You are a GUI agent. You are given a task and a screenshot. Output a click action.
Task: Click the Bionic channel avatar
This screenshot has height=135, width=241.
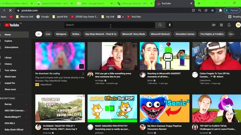coord(143,75)
